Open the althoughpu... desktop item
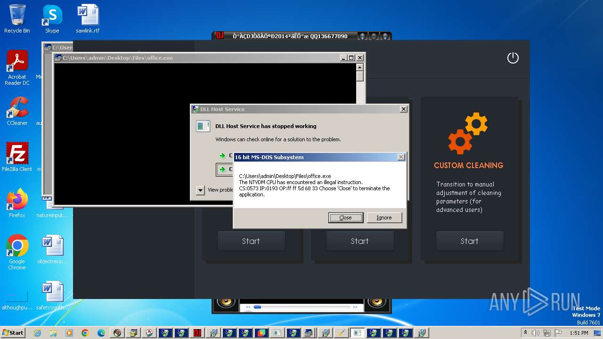 click(17, 301)
